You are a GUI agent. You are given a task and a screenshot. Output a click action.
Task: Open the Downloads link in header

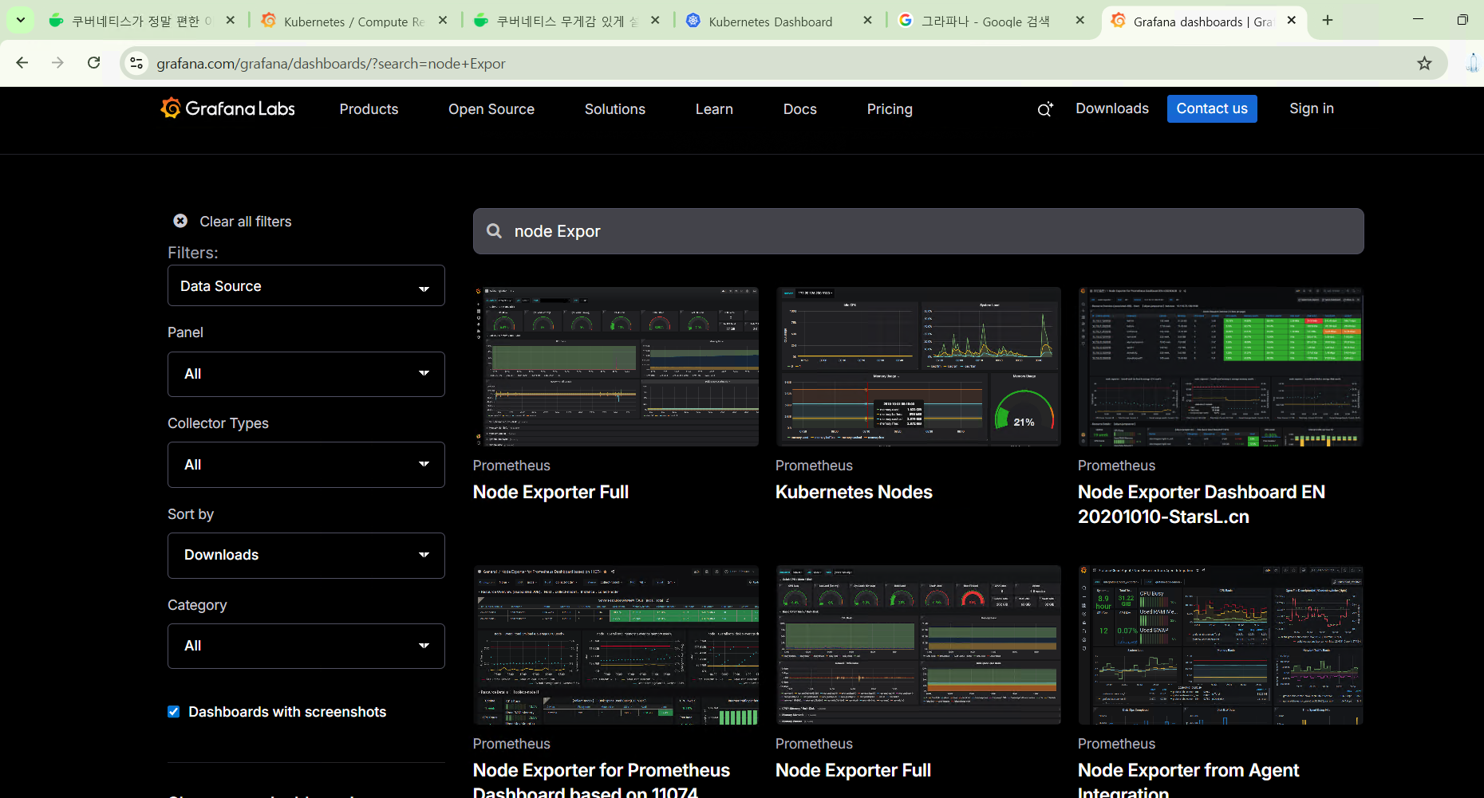click(x=1112, y=108)
